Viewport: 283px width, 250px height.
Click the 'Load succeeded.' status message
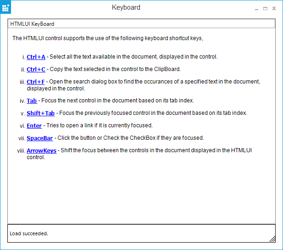[x=29, y=233]
